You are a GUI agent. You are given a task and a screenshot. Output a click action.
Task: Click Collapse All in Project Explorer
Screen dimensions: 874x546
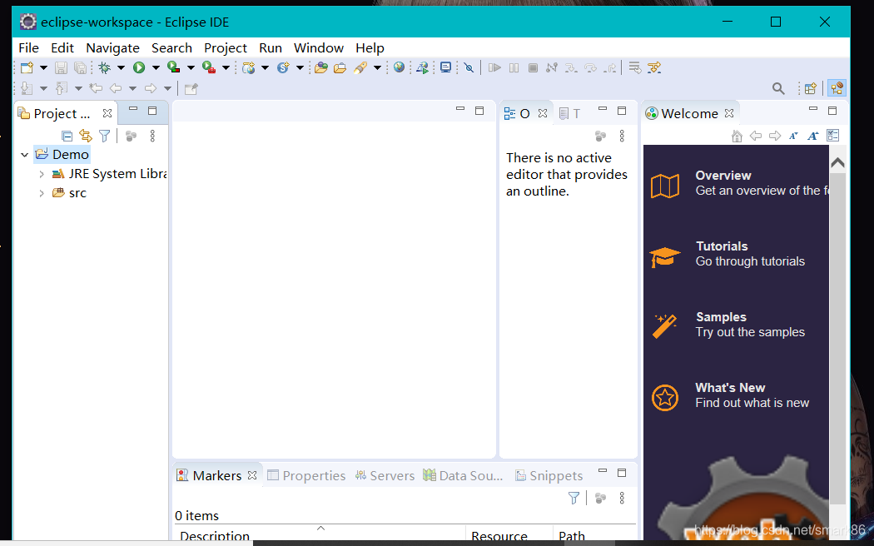coord(67,136)
